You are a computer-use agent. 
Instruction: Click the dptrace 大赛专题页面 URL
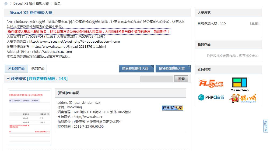pos(74,42)
